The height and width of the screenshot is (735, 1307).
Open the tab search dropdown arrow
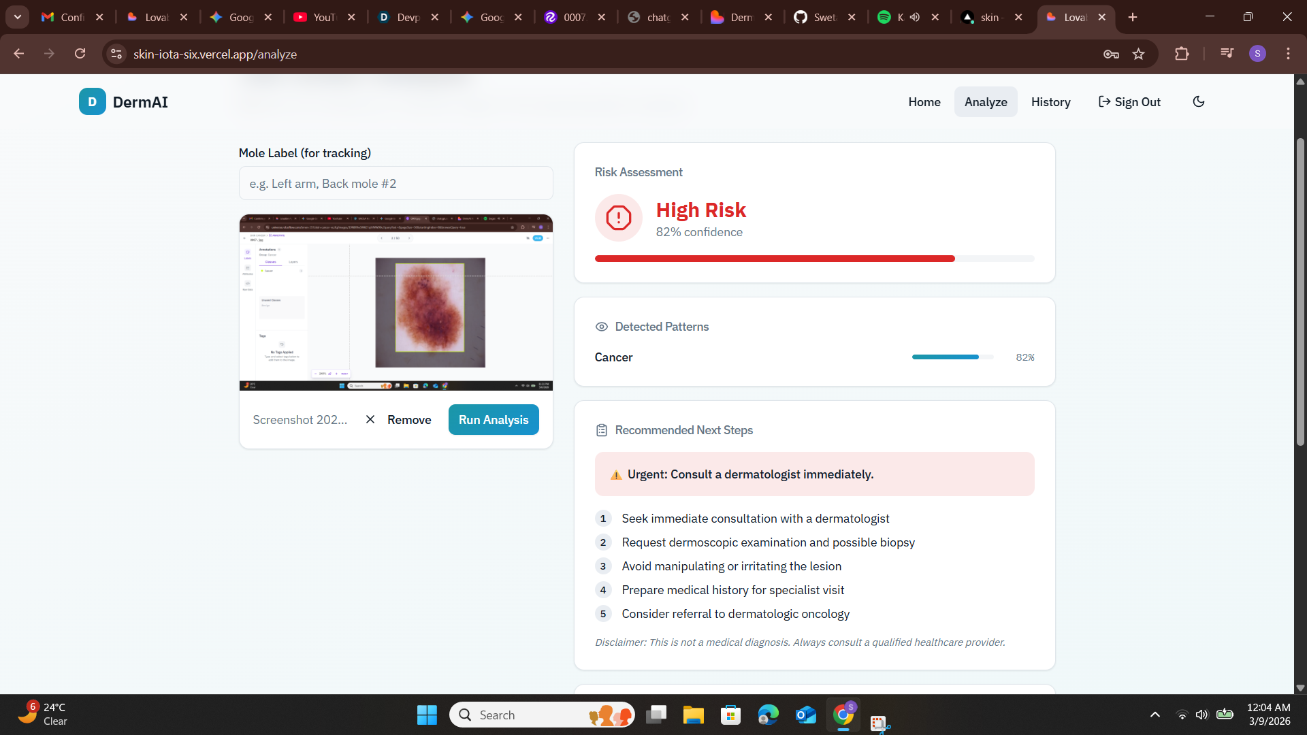click(x=18, y=17)
